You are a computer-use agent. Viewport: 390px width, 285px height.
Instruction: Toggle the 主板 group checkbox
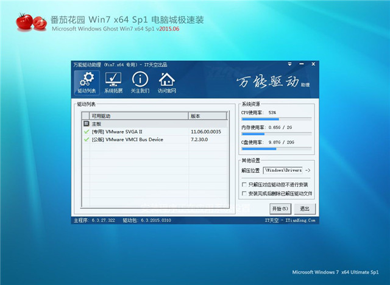(x=86, y=124)
